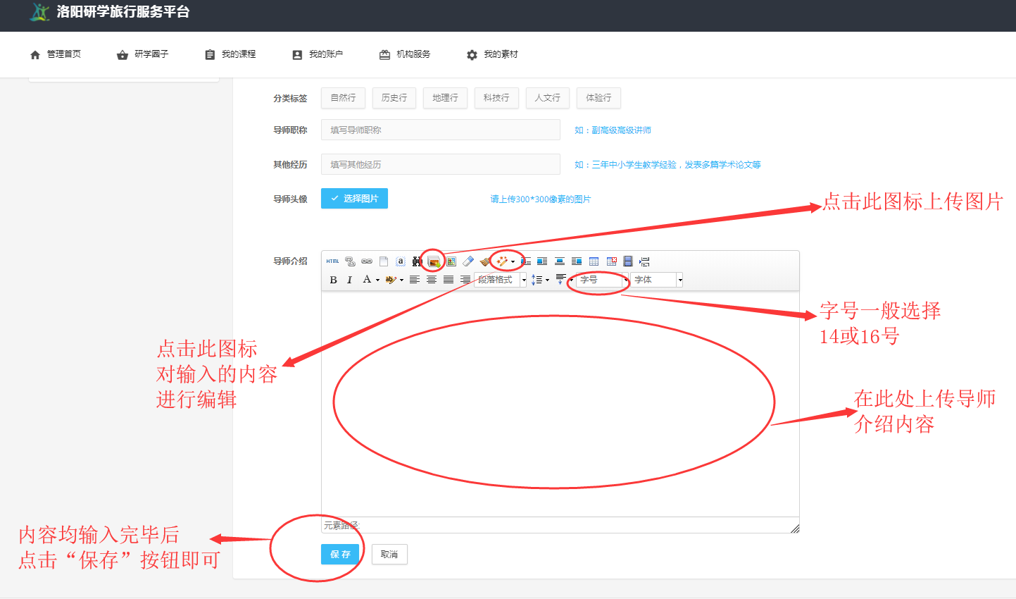The image size is (1016, 599).
Task: Center-align text in editor
Action: (431, 280)
